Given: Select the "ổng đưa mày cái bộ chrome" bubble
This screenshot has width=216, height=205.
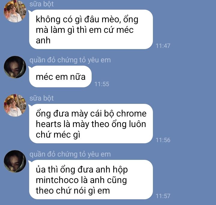Looking at the screenshot, I should click(91, 124).
